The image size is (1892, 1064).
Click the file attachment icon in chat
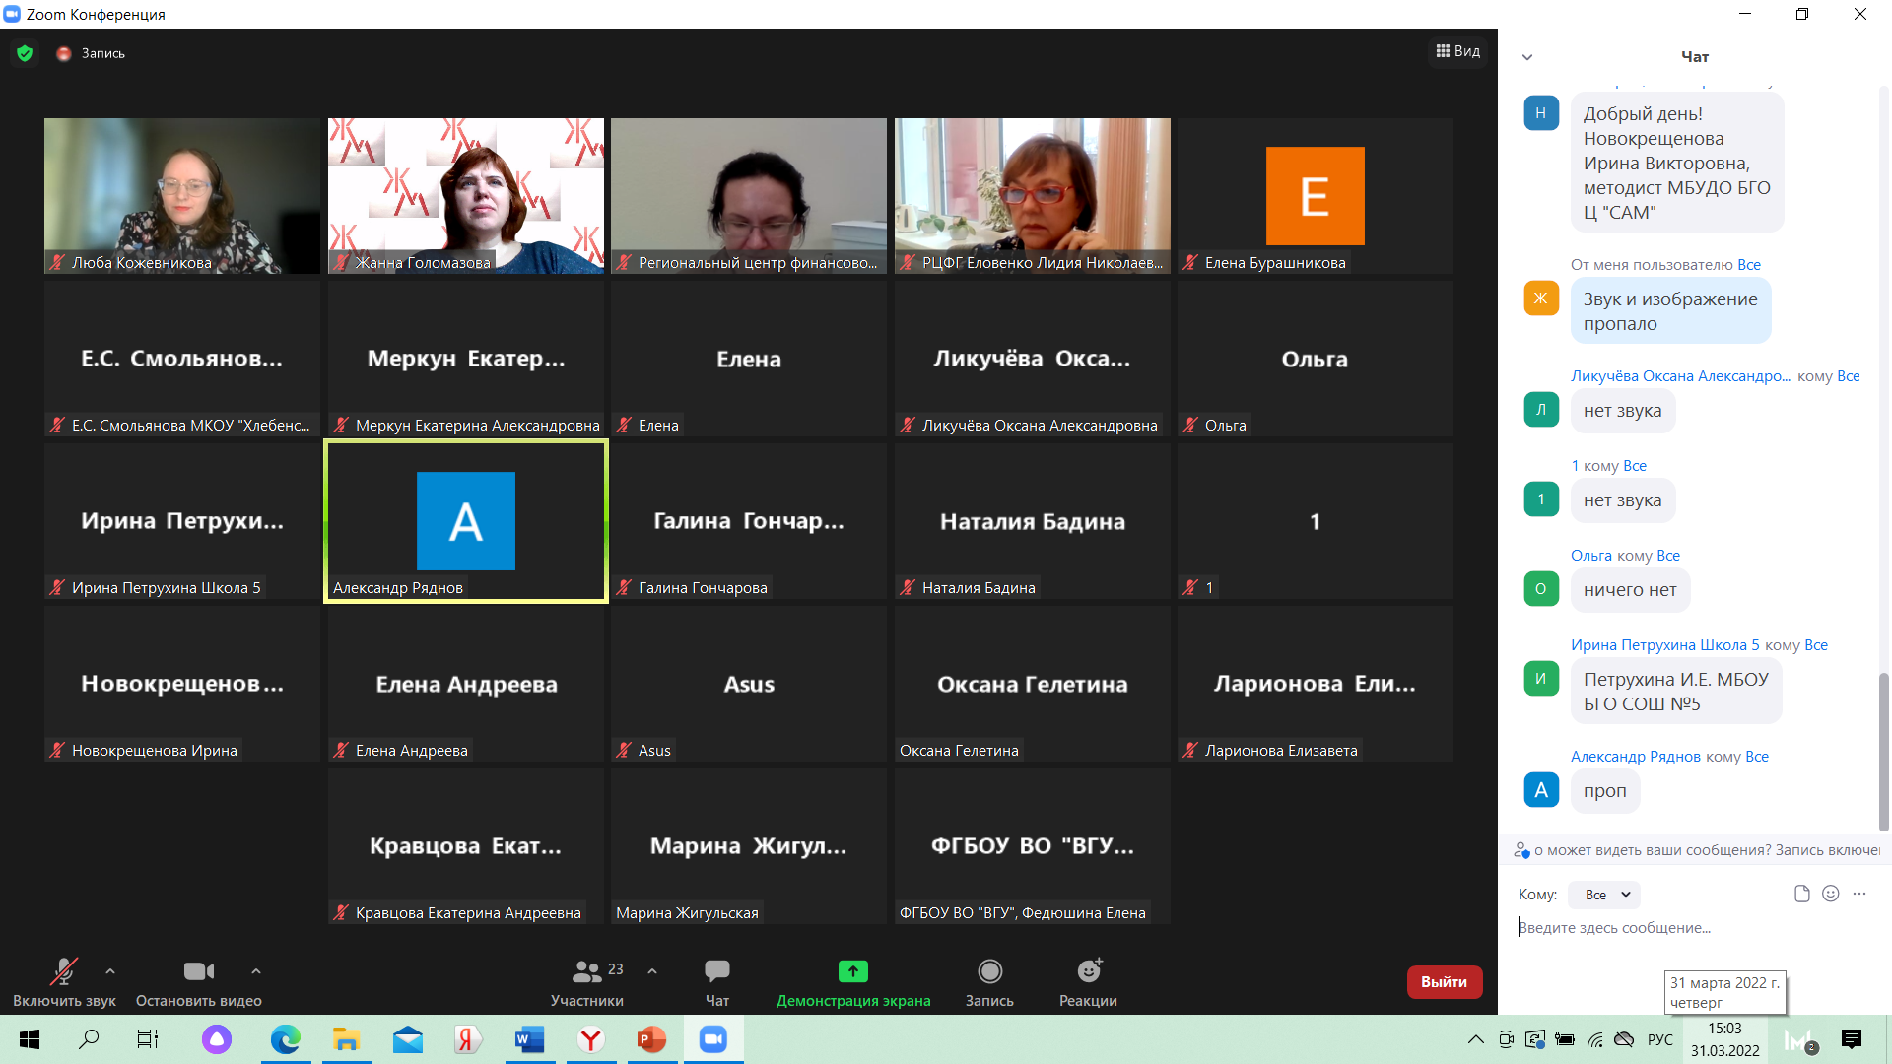[x=1801, y=894]
